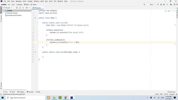The width and height of the screenshot is (178, 100).
Task: Click Select Opened File target icon
Action: 17,8
